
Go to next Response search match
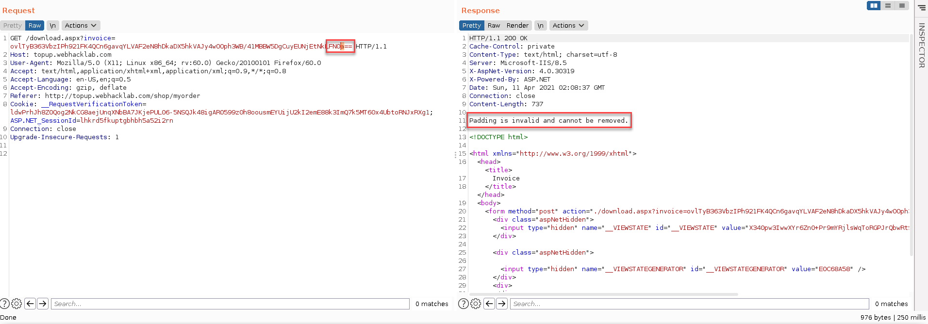502,304
